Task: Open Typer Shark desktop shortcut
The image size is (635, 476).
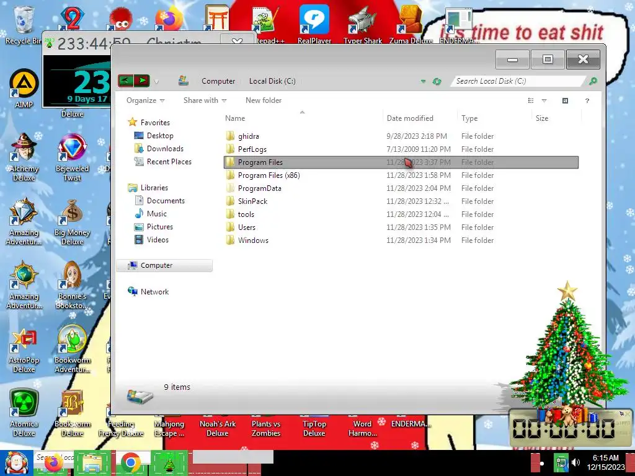Action: [362, 24]
